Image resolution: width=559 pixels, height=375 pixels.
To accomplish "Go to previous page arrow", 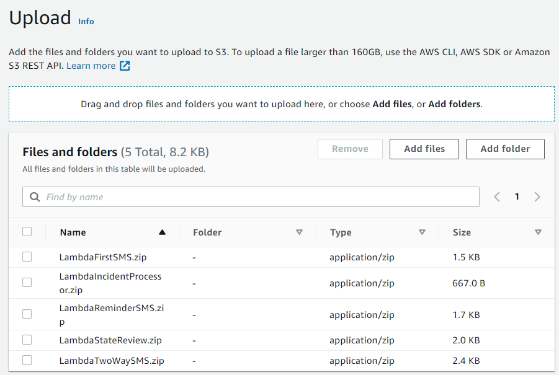I will (497, 197).
